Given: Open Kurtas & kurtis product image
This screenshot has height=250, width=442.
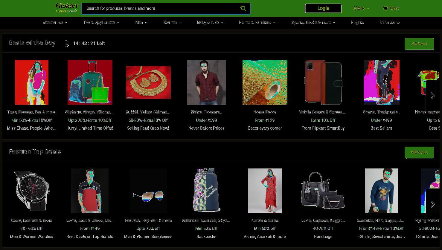Looking at the screenshot, I should click(x=265, y=191).
